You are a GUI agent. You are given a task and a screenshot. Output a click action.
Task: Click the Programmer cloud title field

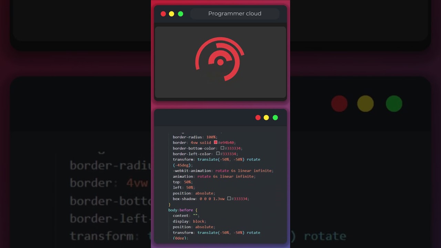pyautogui.click(x=235, y=14)
